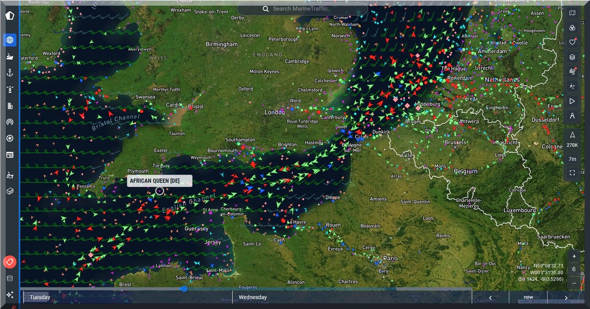This screenshot has height=309, width=590.
Task: Toggle full screen map mode
Action: point(572,173)
